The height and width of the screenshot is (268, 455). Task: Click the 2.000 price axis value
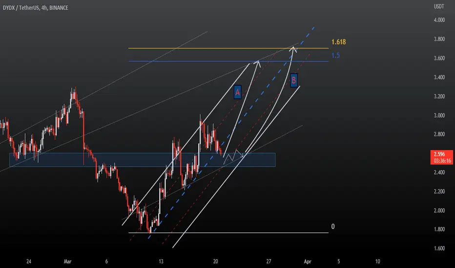point(439,211)
